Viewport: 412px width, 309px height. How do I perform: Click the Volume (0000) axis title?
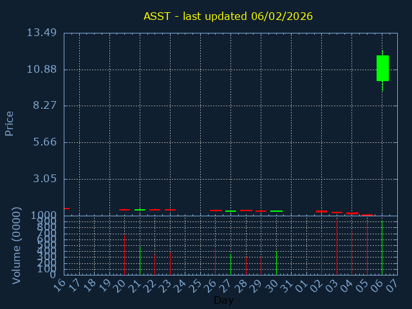[x=17, y=245]
